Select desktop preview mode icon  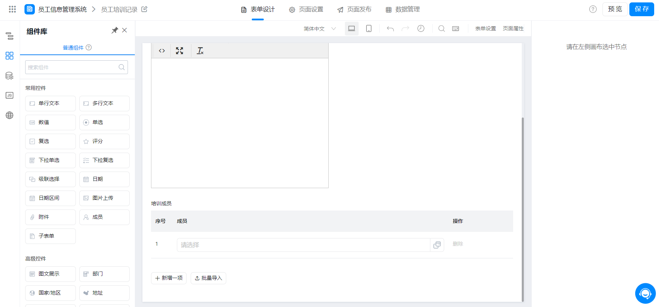(351, 29)
